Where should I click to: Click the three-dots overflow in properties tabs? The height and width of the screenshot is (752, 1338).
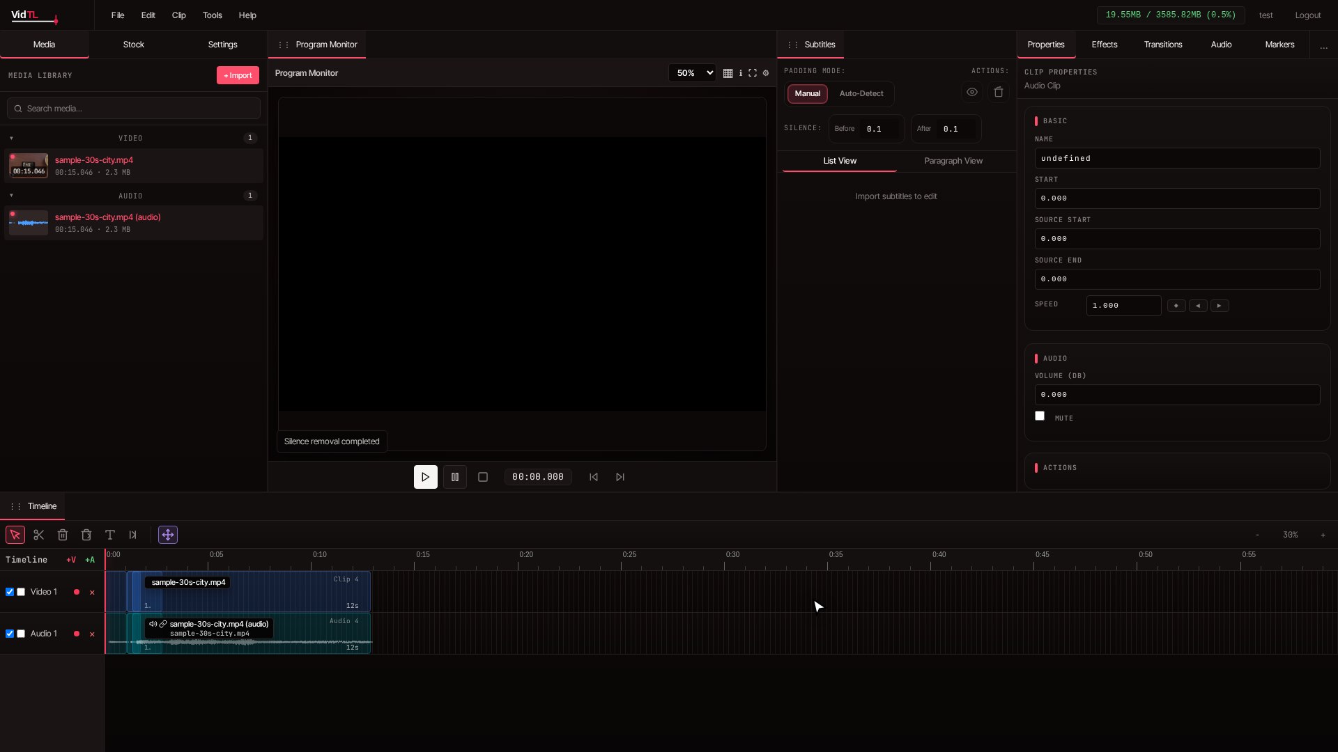click(1324, 46)
